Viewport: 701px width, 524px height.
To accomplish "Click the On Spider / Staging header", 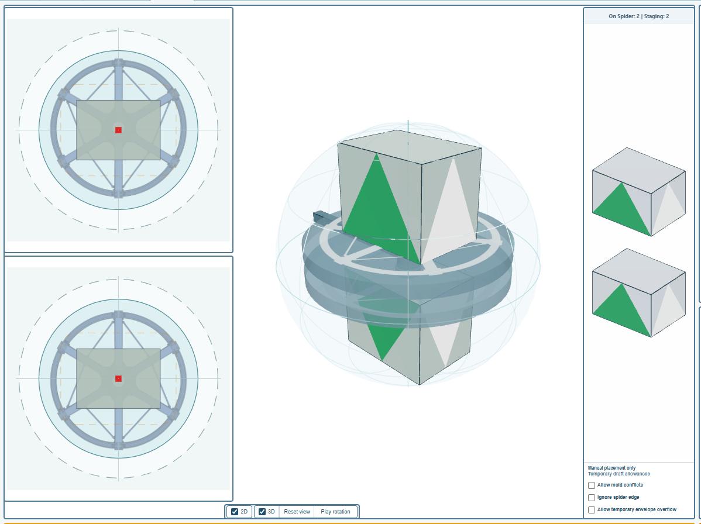I will coord(638,16).
